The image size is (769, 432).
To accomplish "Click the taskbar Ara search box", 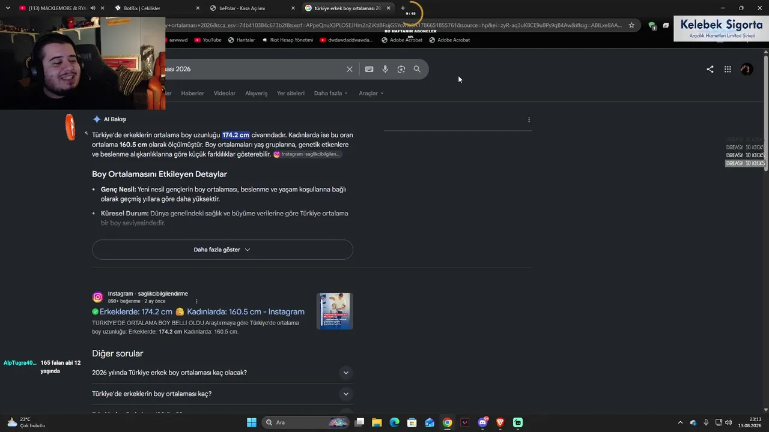I will 306,422.
